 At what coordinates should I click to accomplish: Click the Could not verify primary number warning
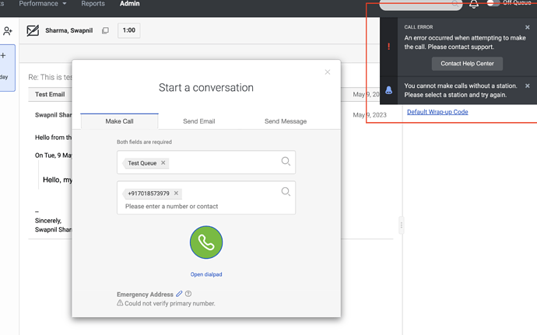[x=166, y=303]
